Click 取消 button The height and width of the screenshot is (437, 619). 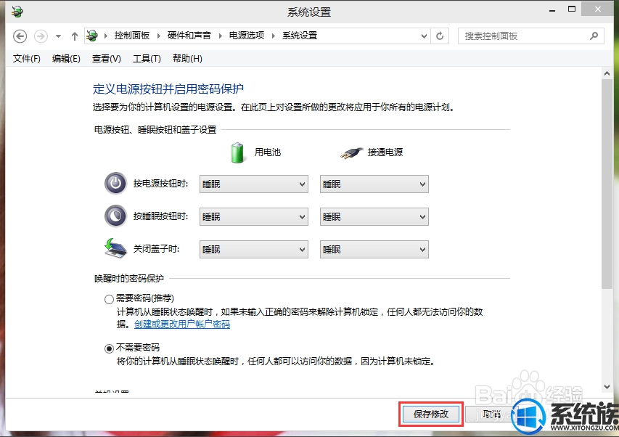(x=491, y=414)
